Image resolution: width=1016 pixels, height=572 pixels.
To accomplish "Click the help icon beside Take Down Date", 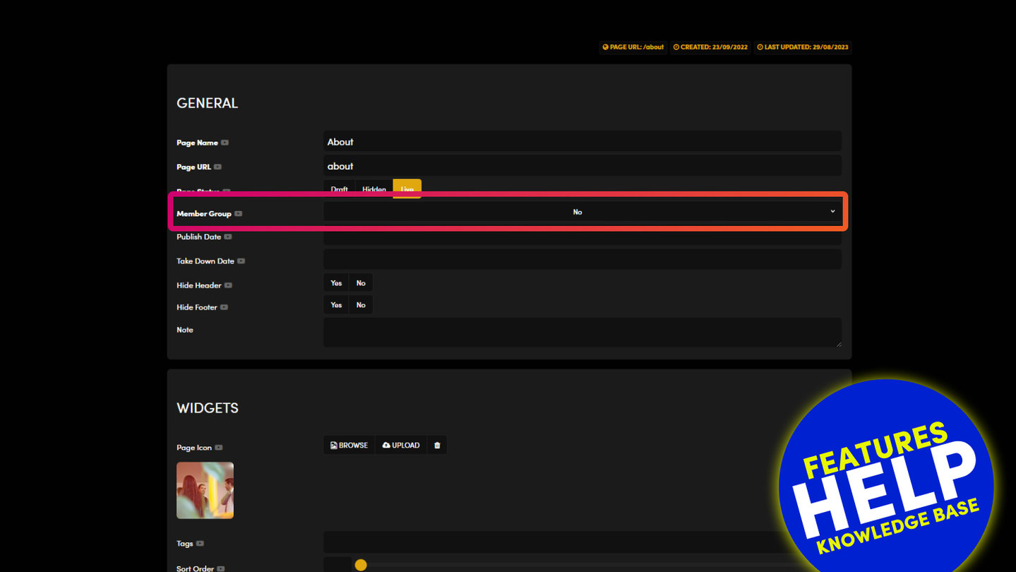I will coord(241,261).
